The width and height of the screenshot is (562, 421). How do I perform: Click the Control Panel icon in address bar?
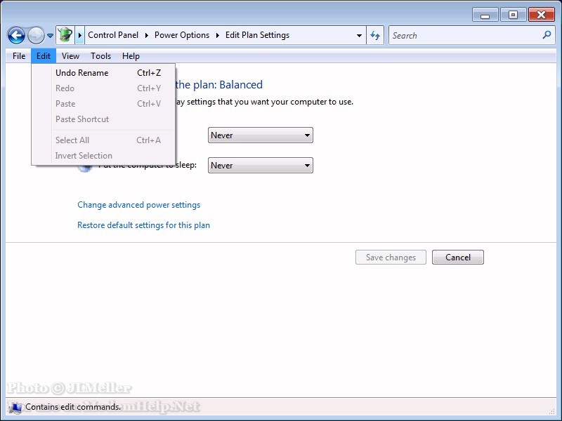65,35
